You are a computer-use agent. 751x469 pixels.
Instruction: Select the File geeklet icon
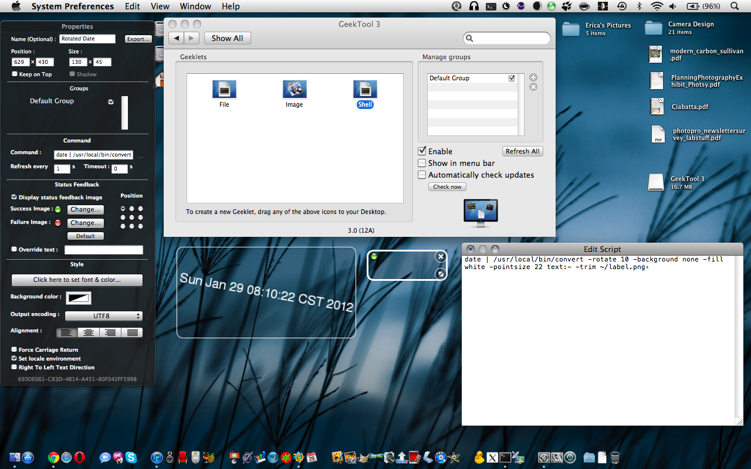point(224,90)
